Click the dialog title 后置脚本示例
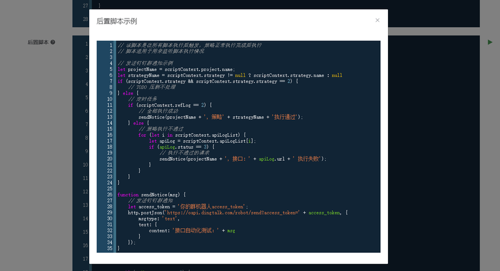Screen dimensions: 500x271 117,21
